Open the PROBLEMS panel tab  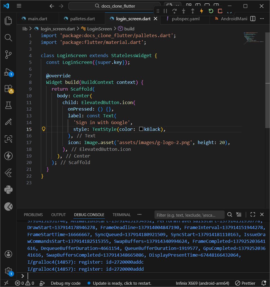[x=33, y=214]
